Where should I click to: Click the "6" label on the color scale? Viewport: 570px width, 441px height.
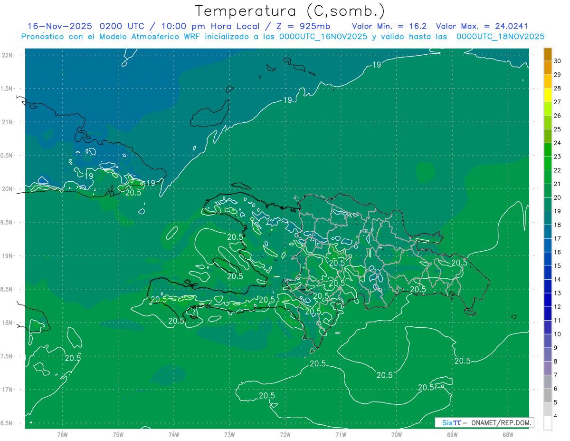(x=556, y=389)
